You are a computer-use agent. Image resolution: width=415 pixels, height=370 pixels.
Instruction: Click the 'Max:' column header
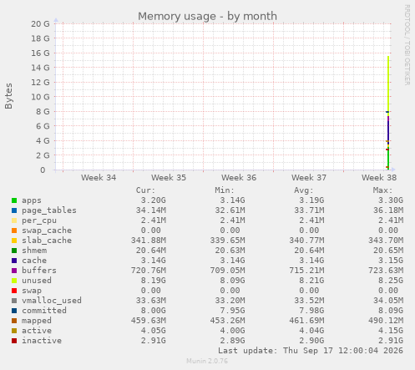click(382, 190)
